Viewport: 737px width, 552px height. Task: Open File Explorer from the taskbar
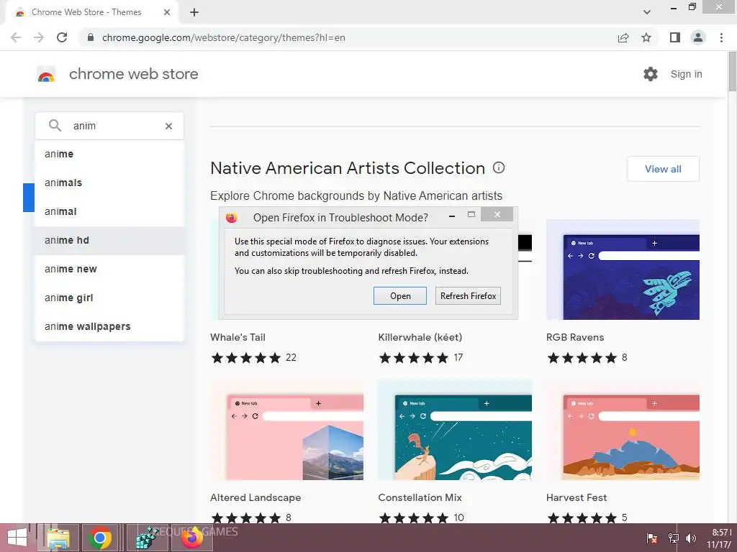pyautogui.click(x=58, y=538)
